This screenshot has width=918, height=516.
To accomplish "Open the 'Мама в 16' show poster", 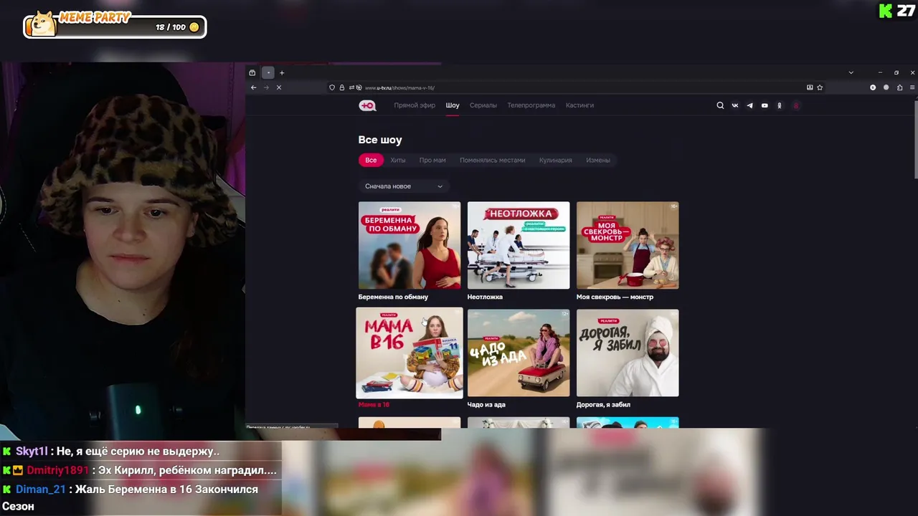I will [x=410, y=353].
